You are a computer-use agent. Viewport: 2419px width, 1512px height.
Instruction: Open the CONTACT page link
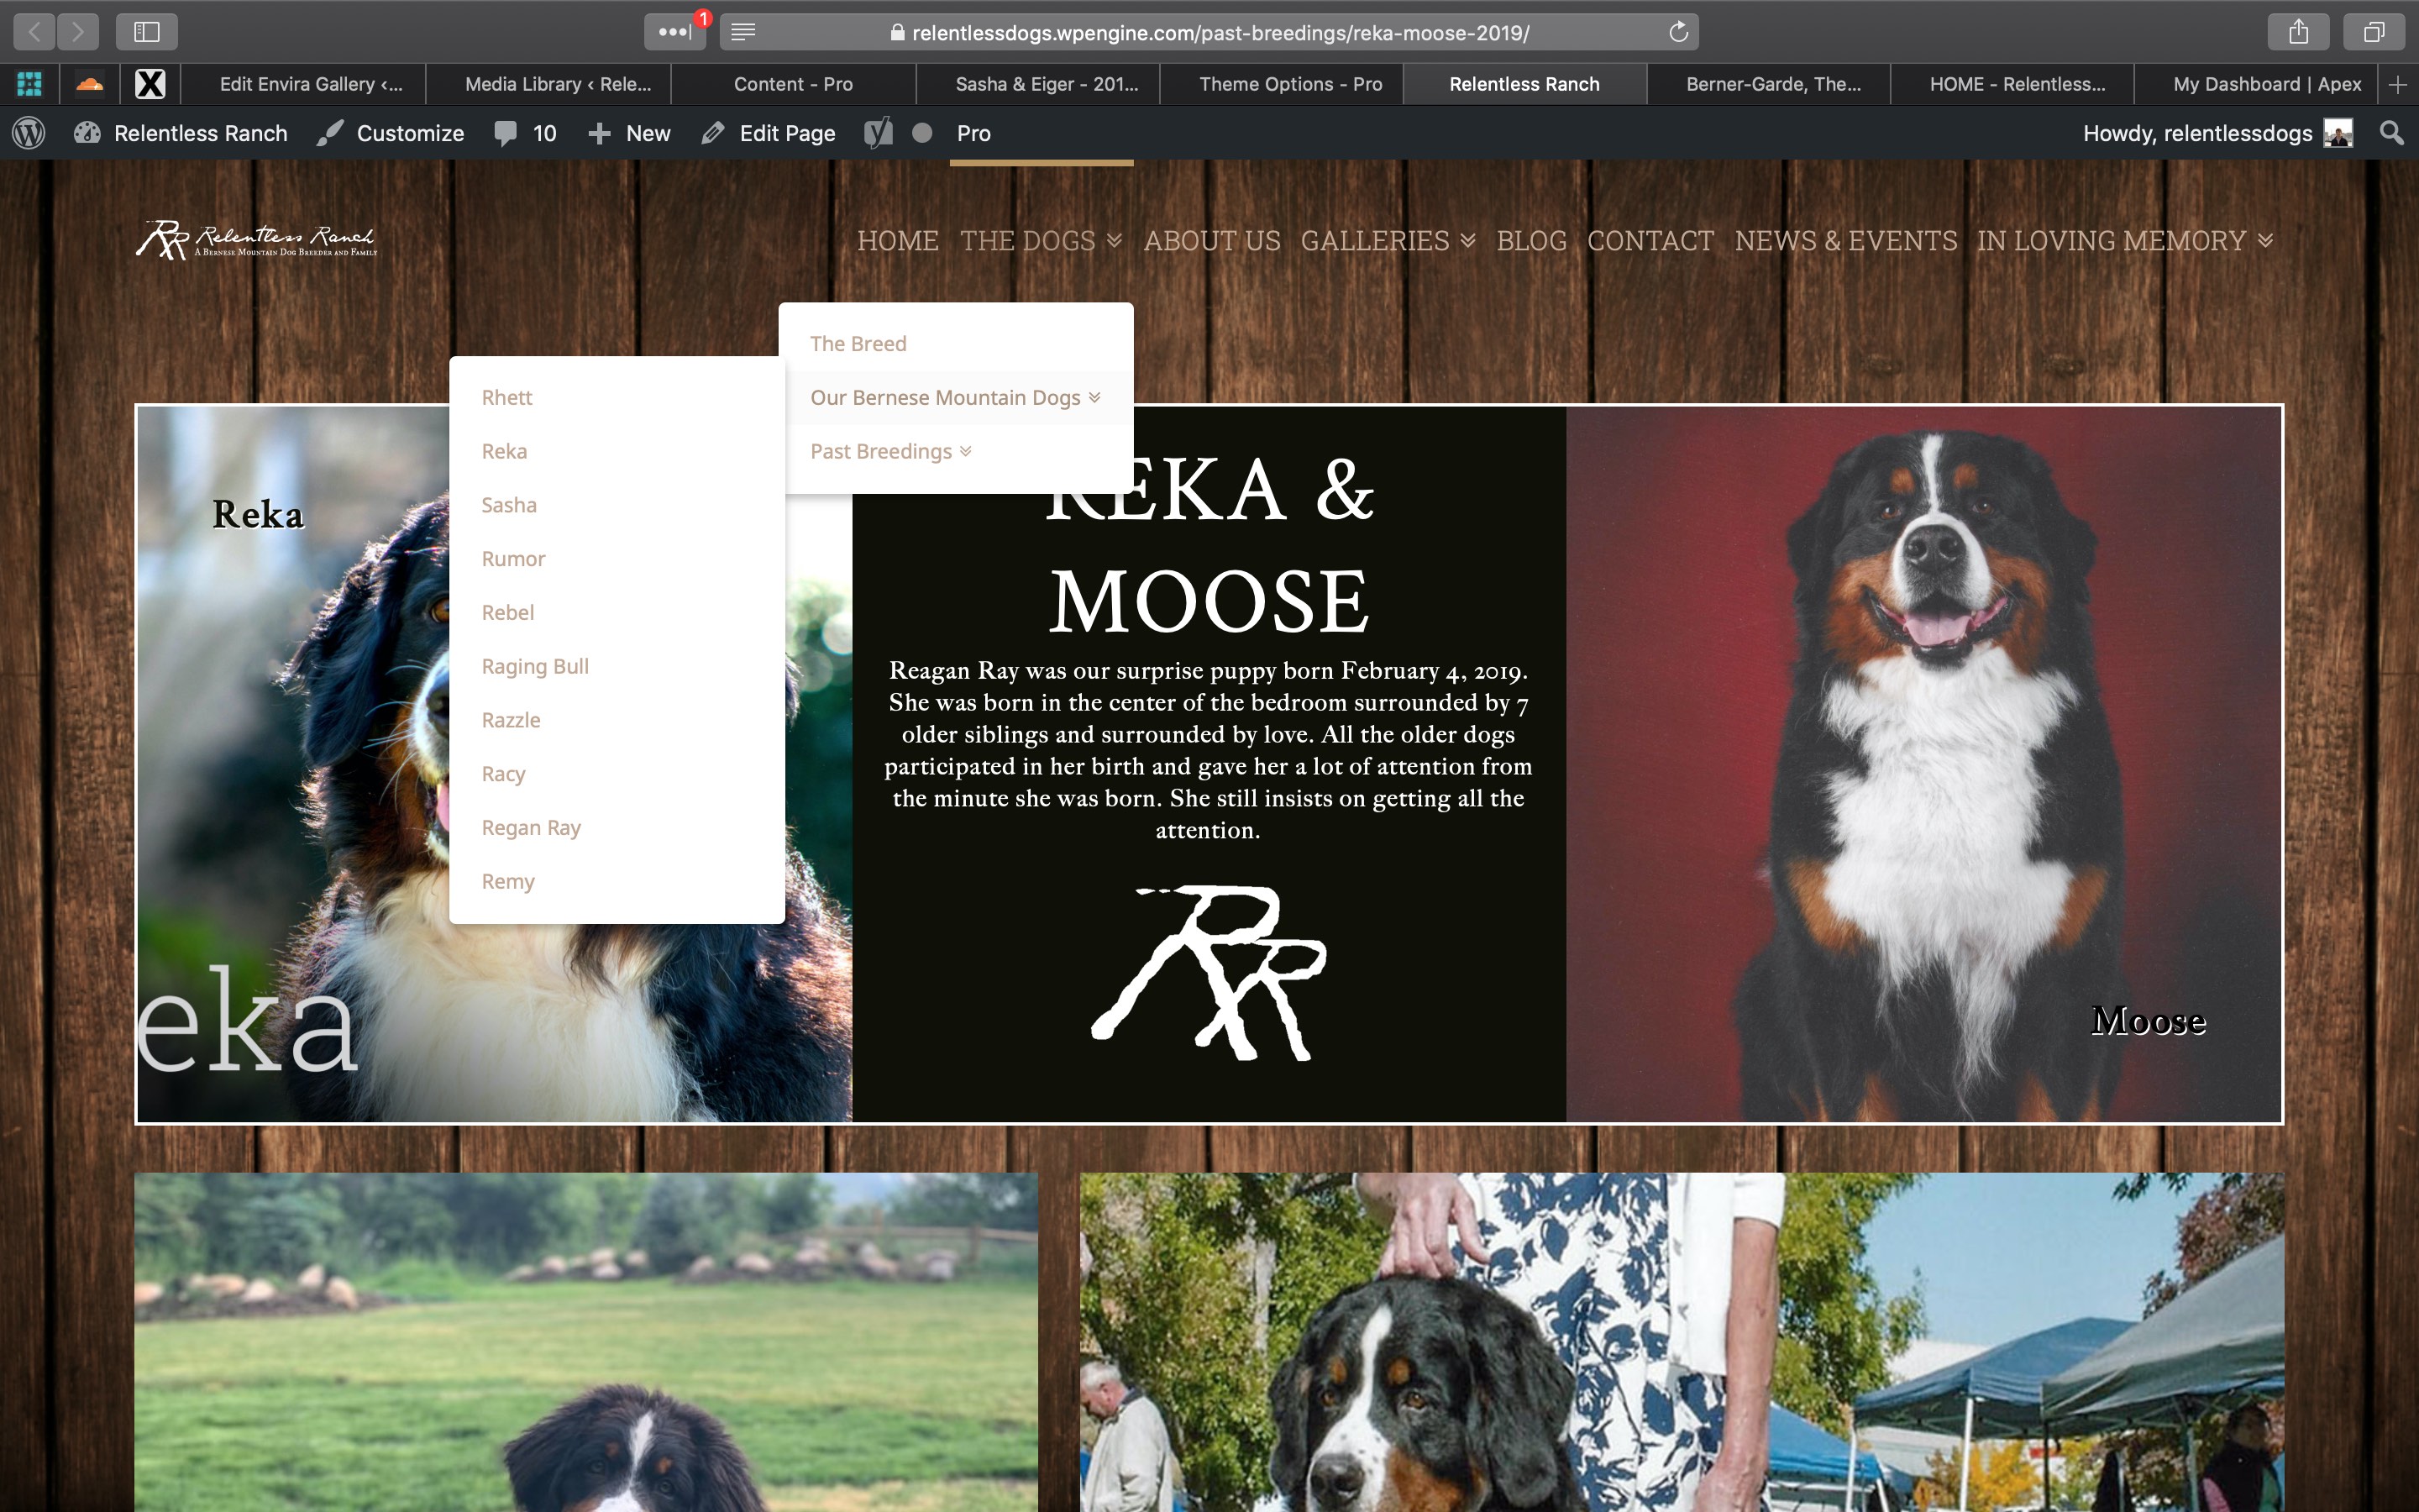coord(1650,241)
